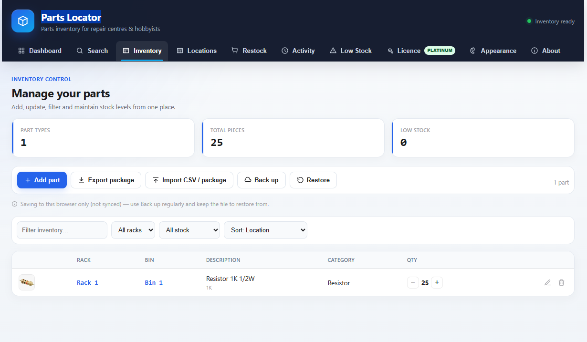Screen dimensions: 587x342
Task: Click the PLATINUM licence badge
Action: (x=440, y=51)
